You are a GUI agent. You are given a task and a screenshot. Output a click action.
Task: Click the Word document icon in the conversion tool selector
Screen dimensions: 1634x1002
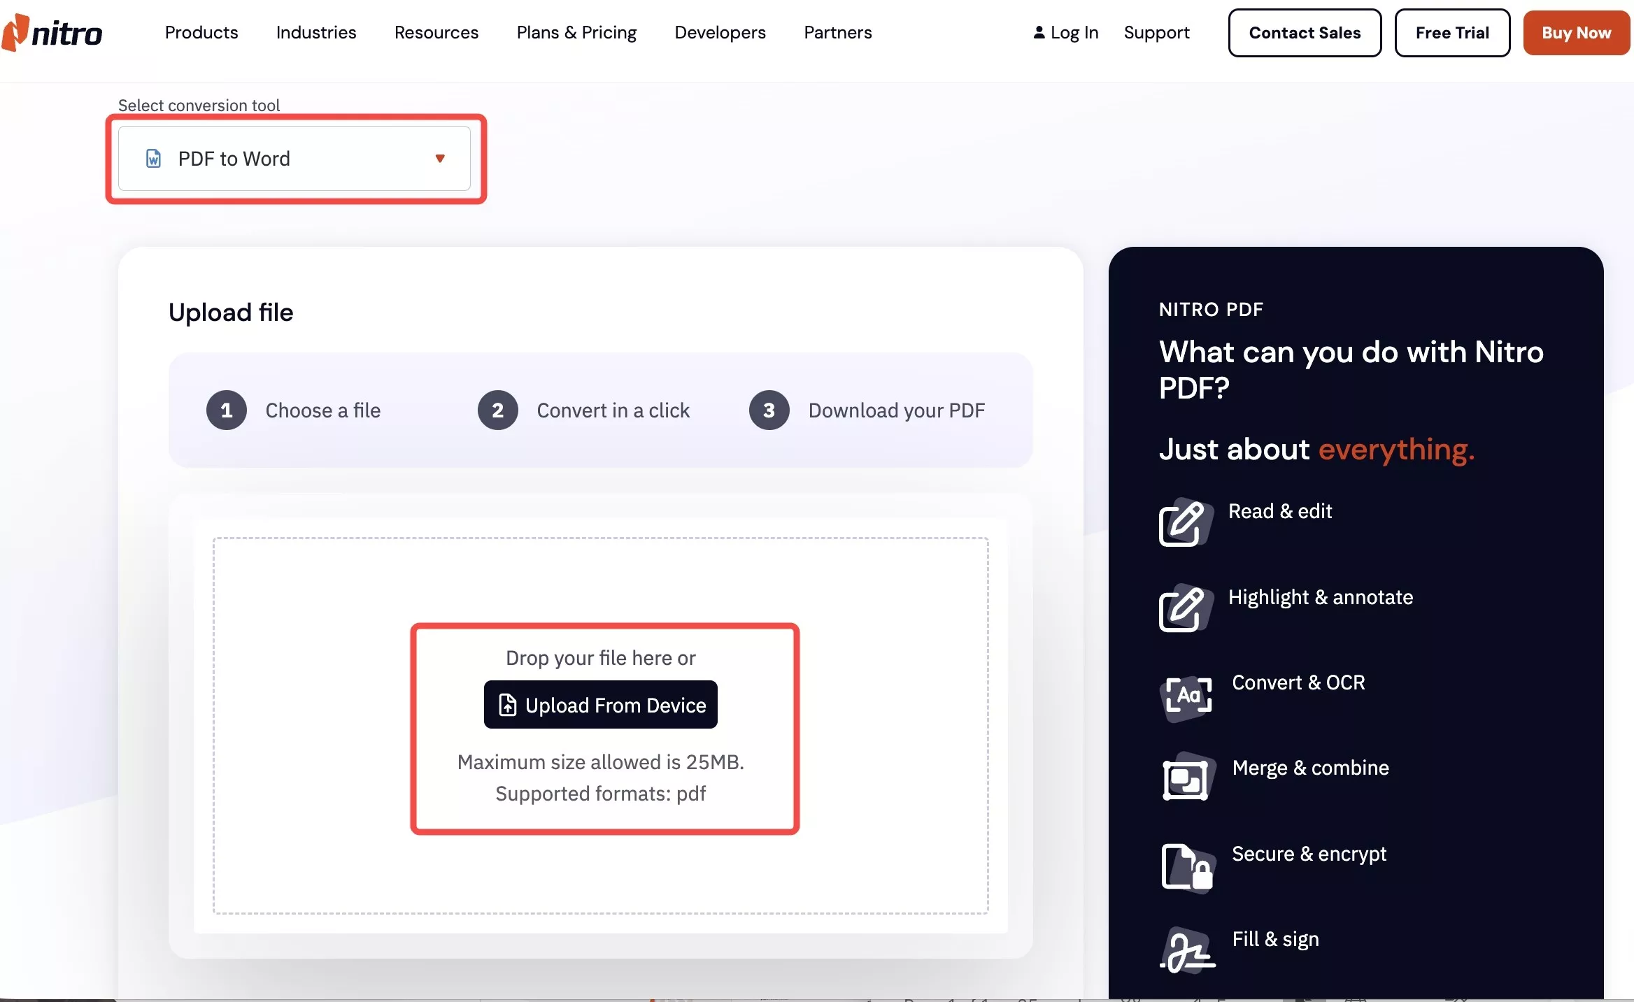tap(153, 159)
